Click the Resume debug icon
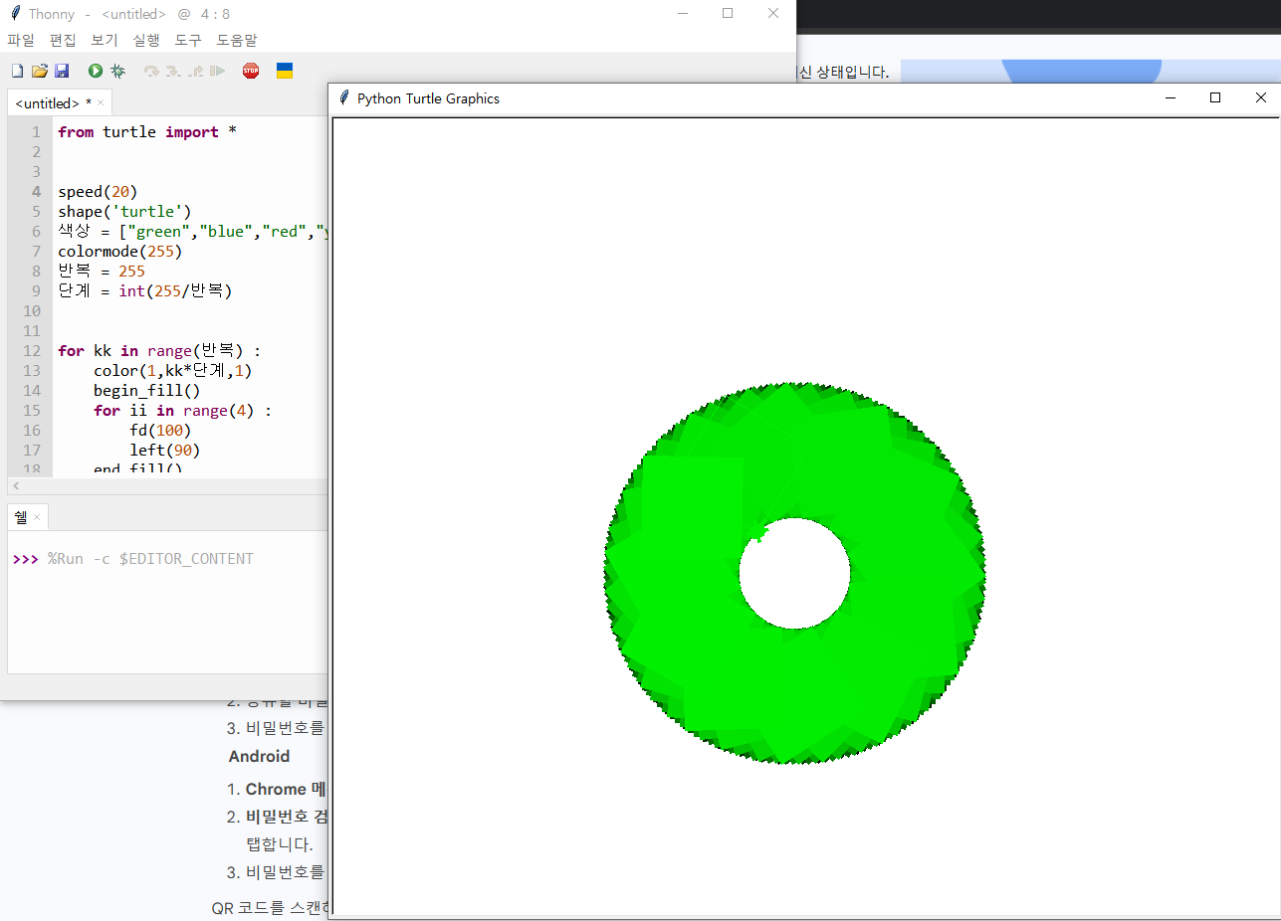 click(217, 71)
